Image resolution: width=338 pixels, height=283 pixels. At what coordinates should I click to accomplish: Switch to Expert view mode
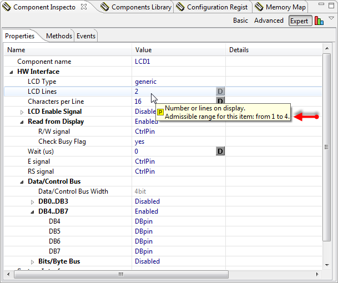[x=300, y=21]
